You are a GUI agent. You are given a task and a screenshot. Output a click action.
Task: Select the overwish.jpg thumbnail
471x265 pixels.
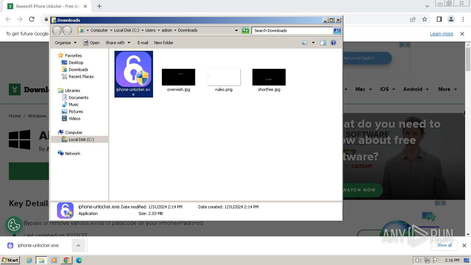[178, 77]
